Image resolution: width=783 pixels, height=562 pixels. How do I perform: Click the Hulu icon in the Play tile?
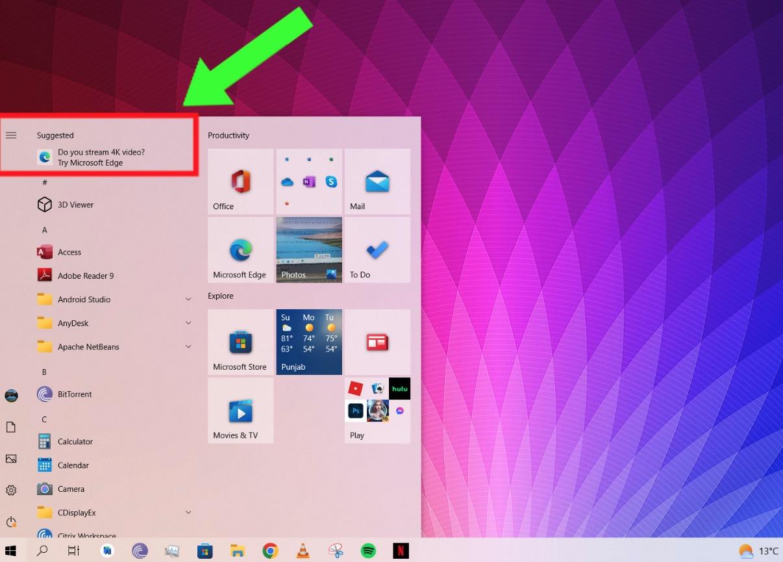point(399,389)
